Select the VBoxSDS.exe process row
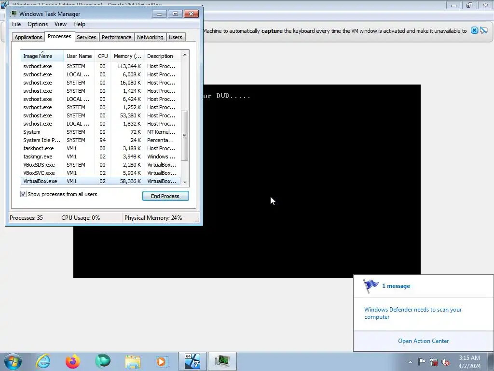494x371 pixels. pos(100,165)
